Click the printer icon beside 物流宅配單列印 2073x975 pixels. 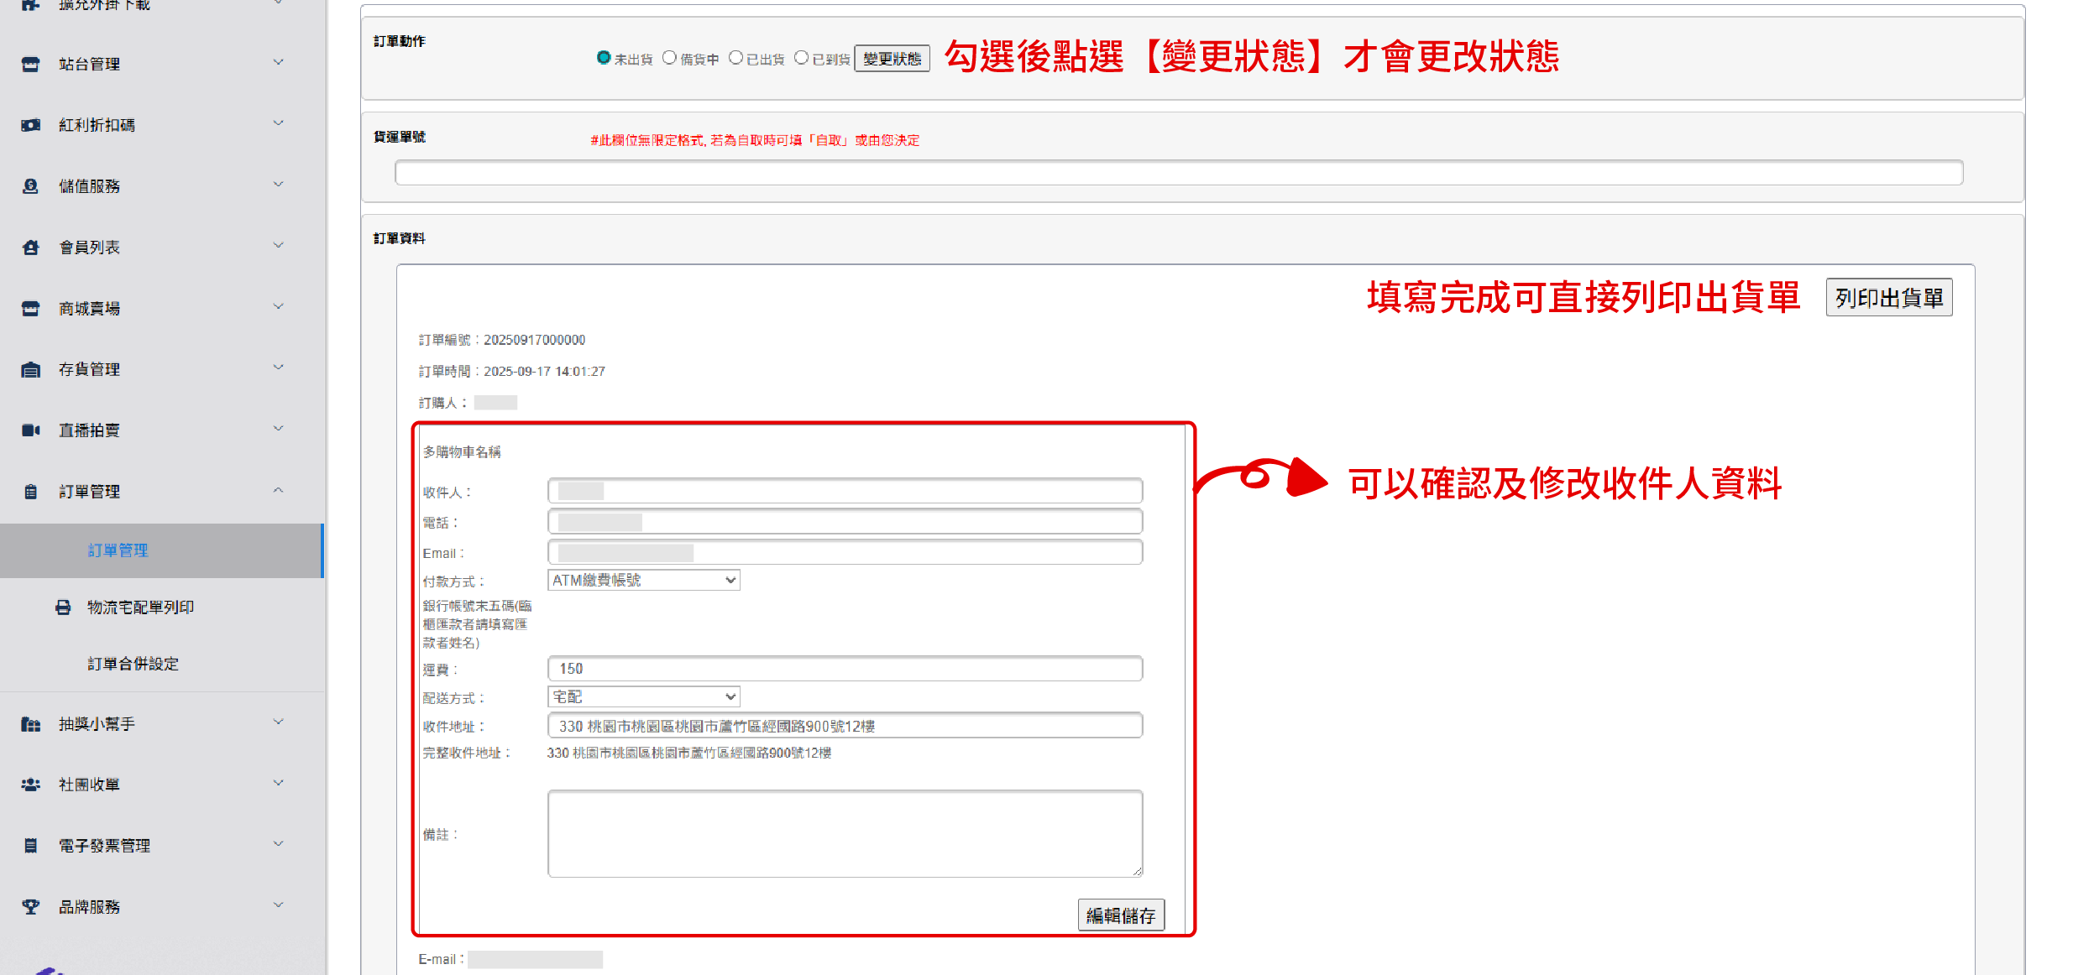[x=63, y=607]
